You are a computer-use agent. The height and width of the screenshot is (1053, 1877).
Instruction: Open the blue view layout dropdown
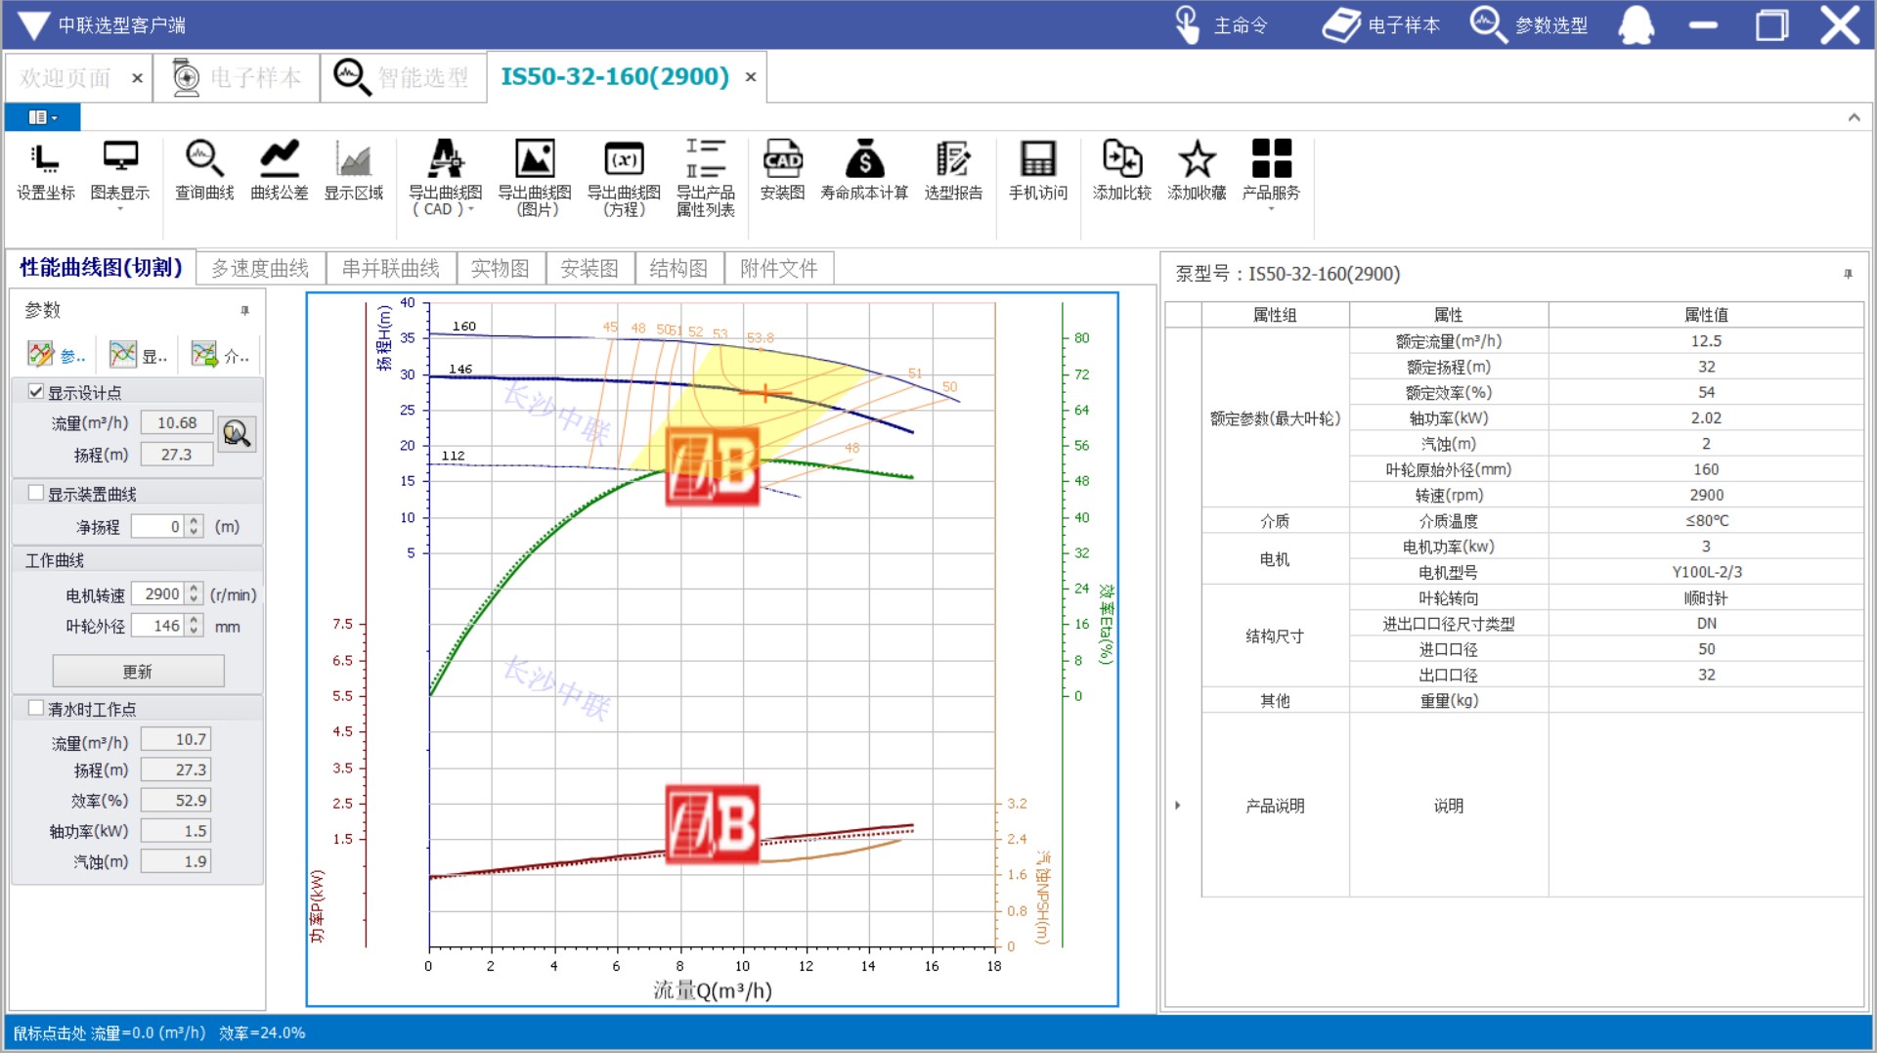42,117
